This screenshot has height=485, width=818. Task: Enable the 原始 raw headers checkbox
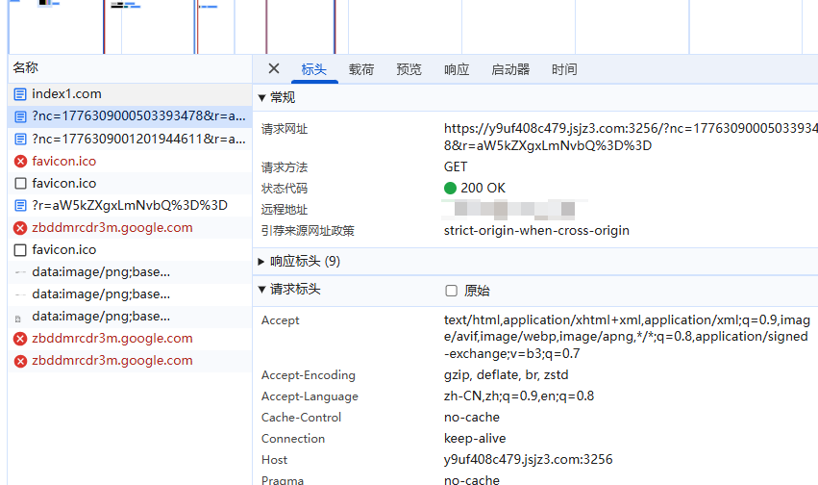tap(451, 291)
